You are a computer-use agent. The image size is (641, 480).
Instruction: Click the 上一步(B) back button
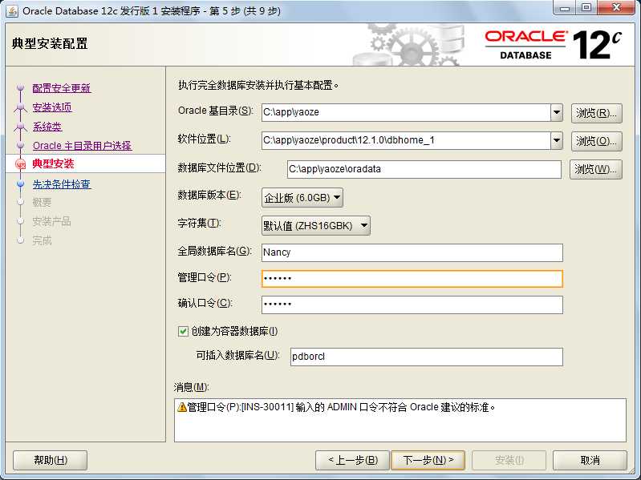tap(353, 460)
